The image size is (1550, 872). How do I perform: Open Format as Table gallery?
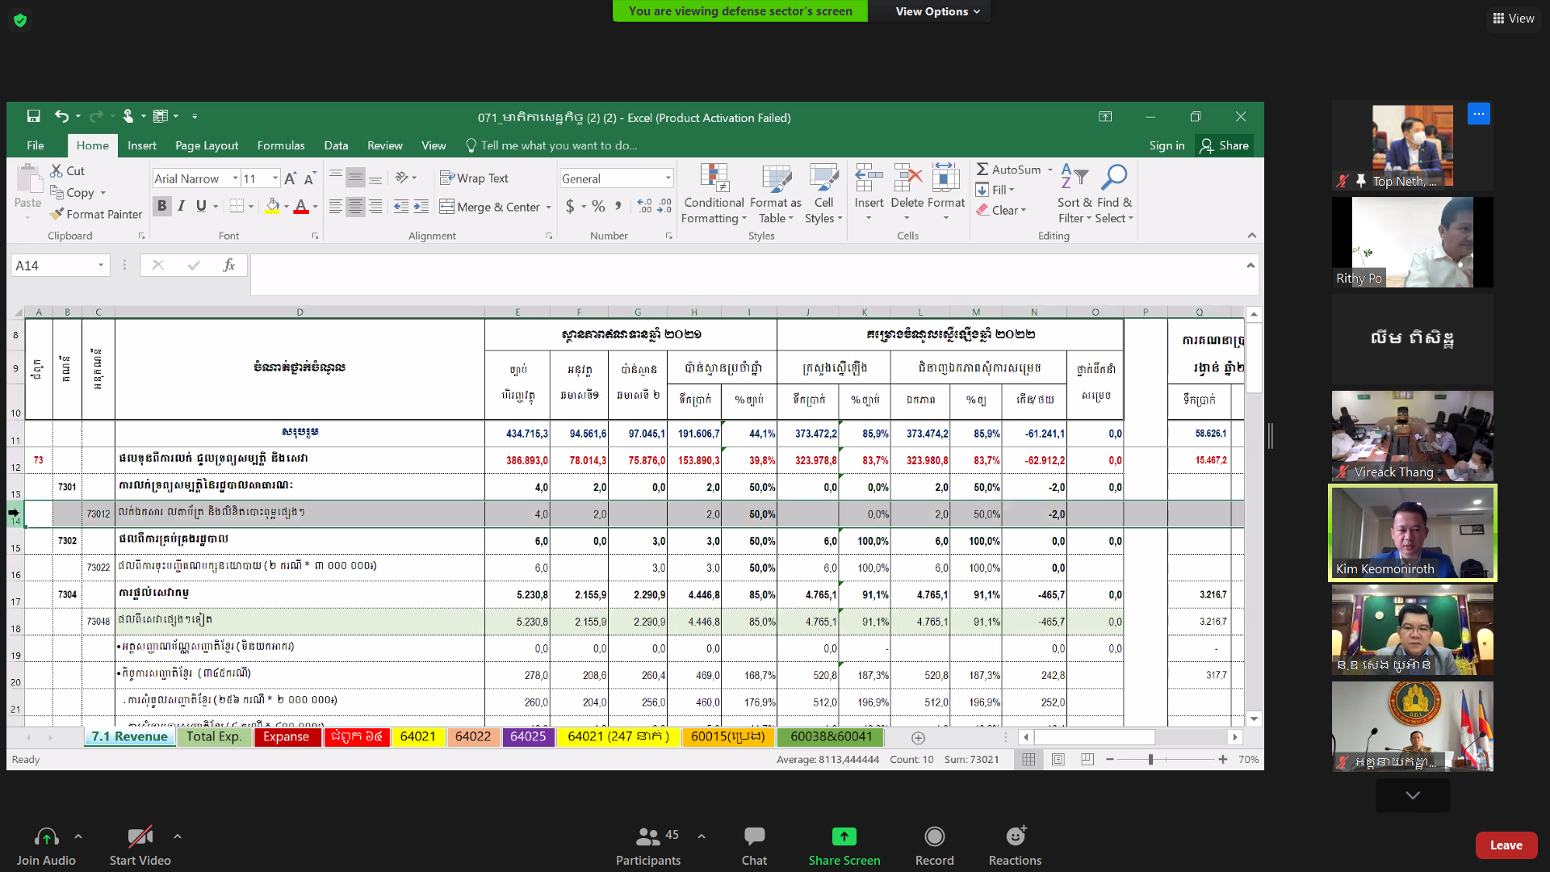[x=776, y=194]
